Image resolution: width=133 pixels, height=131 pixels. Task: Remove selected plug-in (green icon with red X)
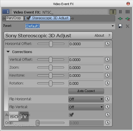128,19
